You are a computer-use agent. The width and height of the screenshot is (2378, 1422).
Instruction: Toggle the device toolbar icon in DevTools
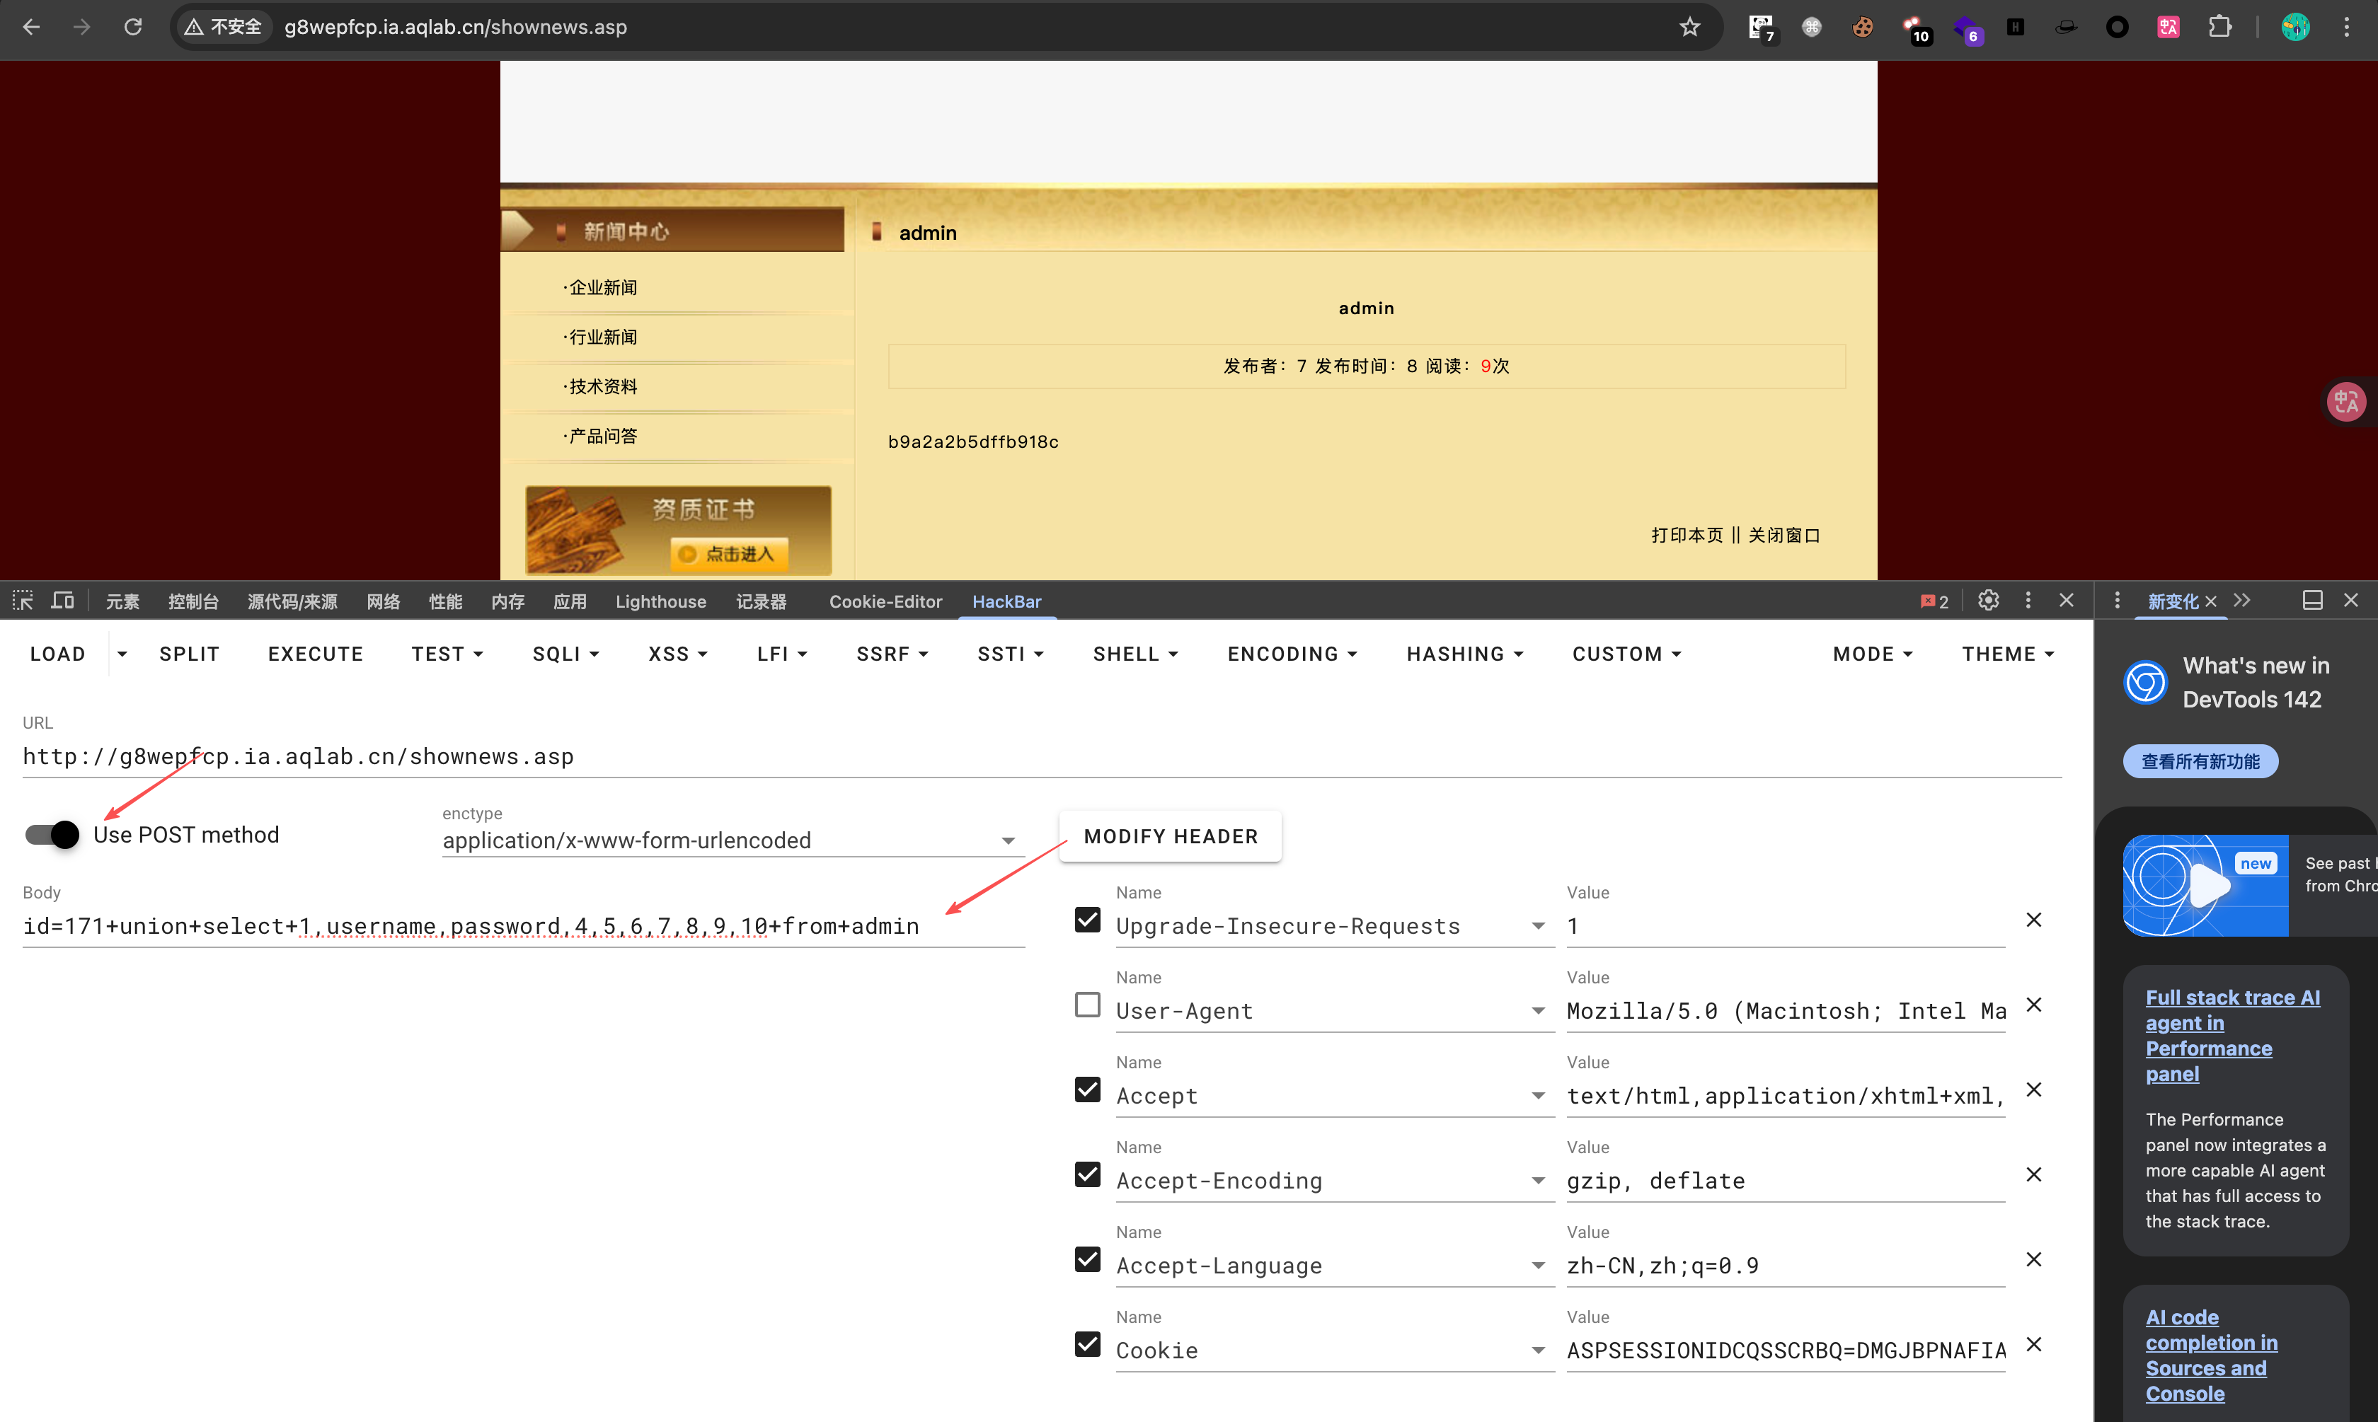pos(63,601)
